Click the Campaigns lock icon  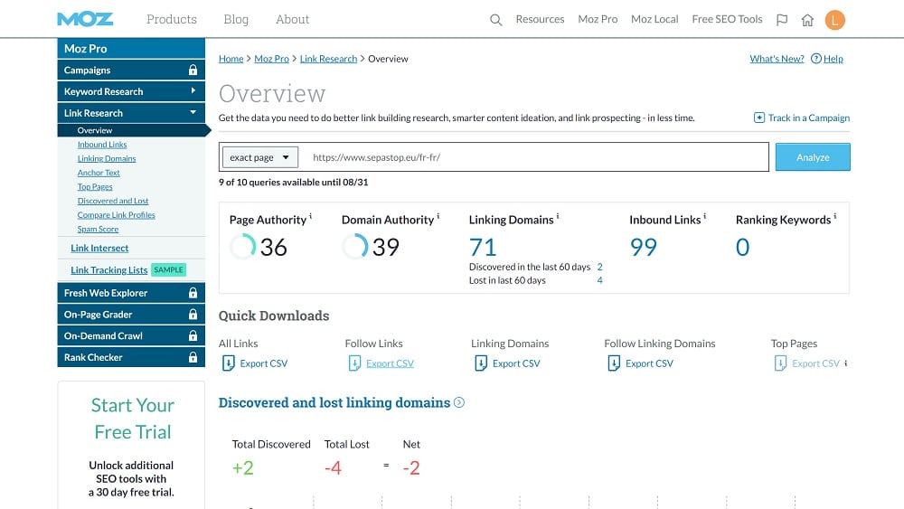click(x=193, y=70)
